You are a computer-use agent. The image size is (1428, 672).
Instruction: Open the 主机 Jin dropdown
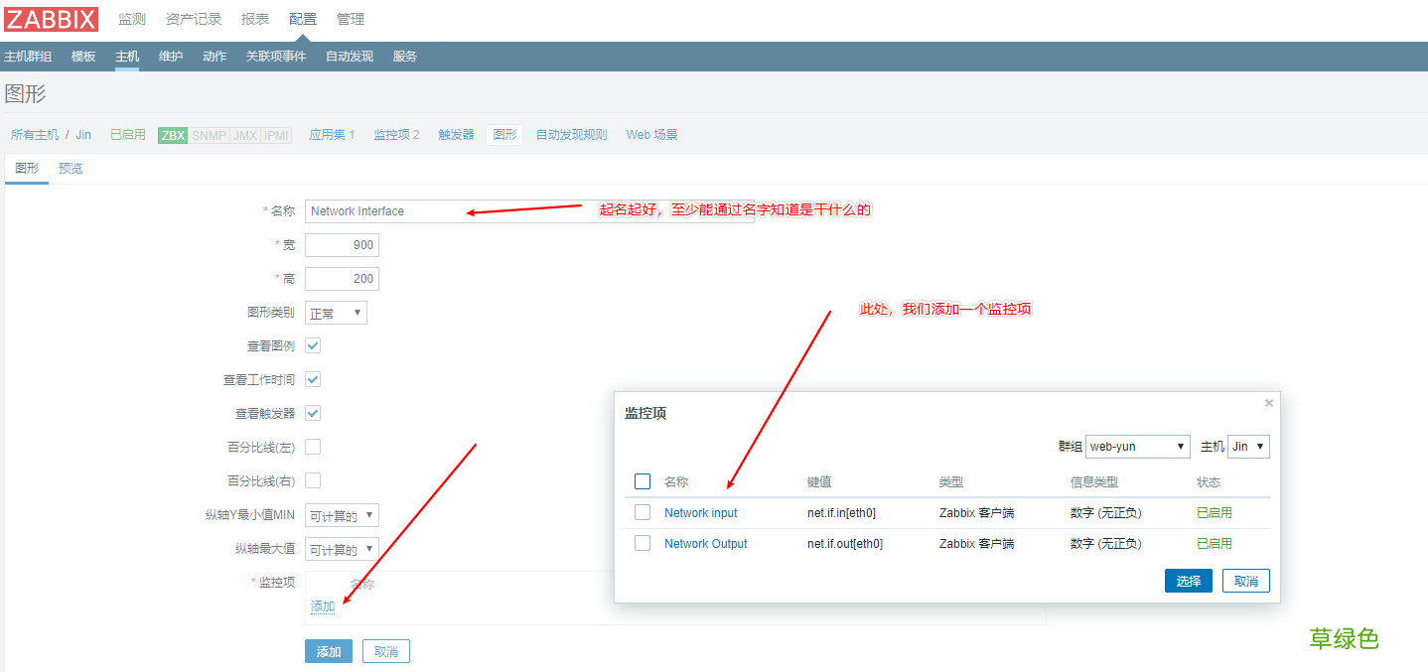coord(1248,446)
